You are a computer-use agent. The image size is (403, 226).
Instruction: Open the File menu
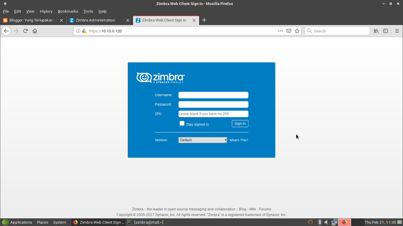tap(6, 11)
